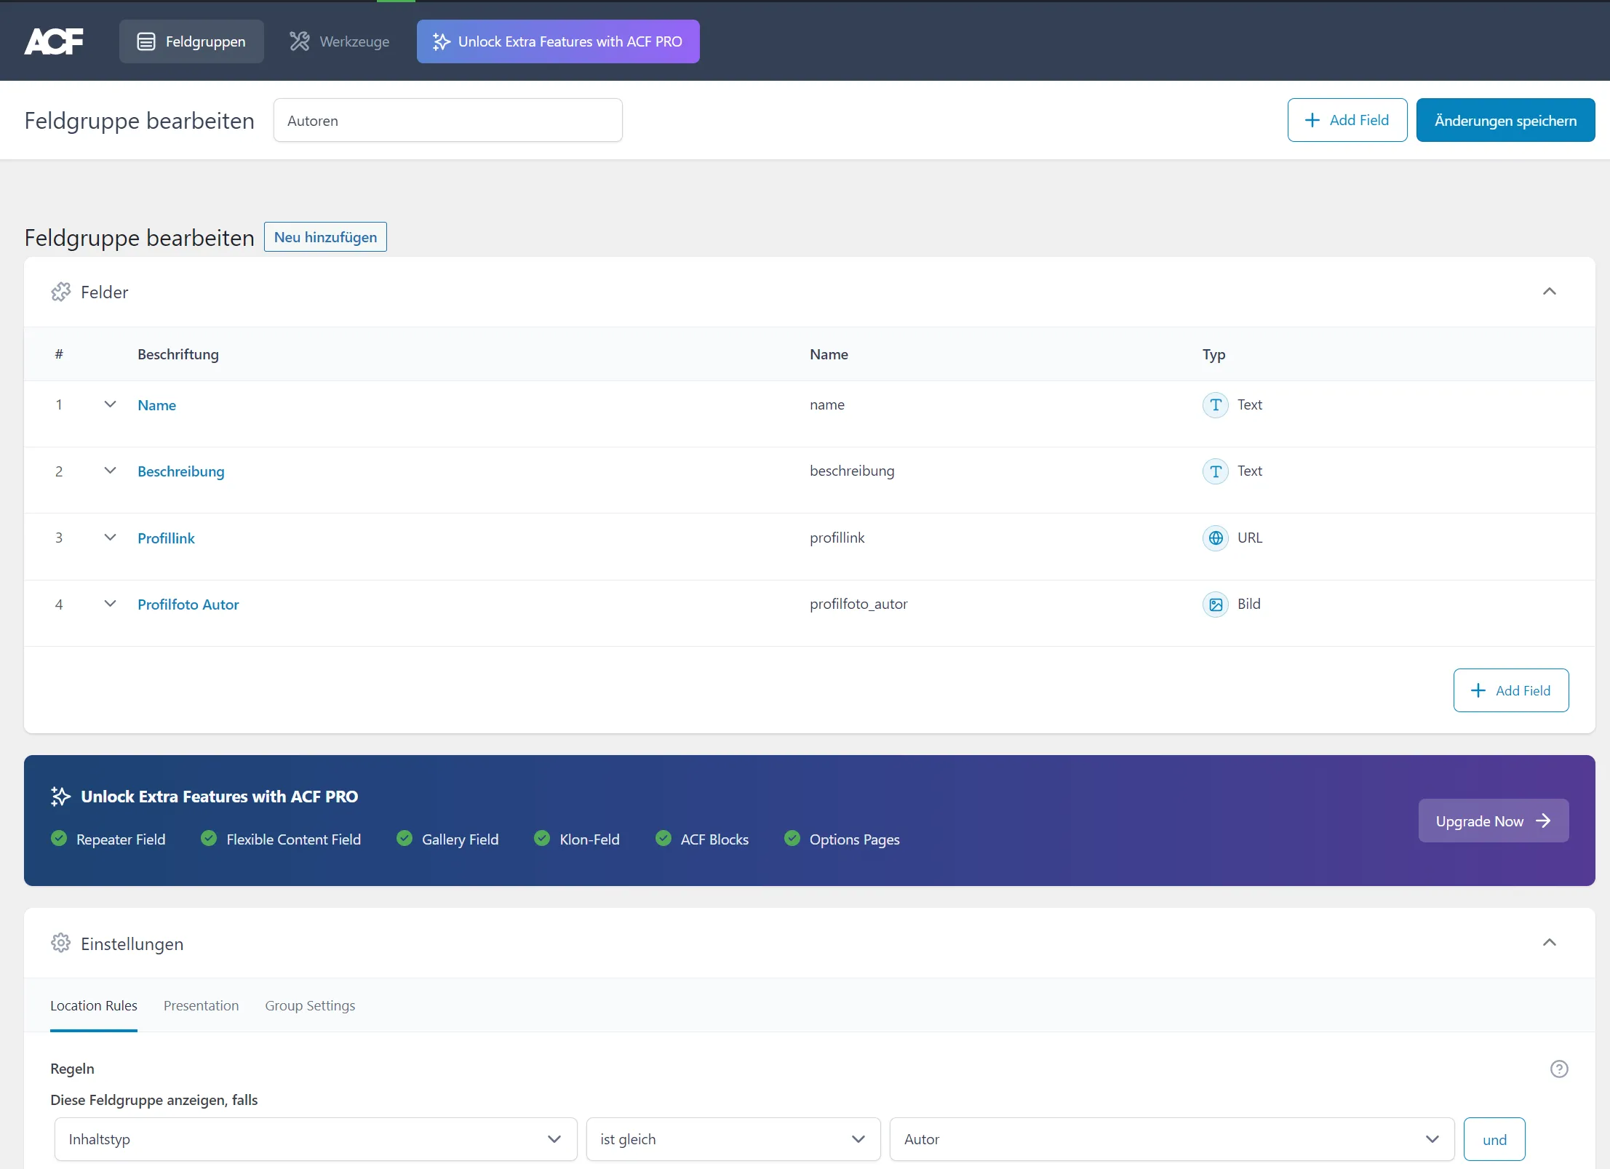This screenshot has height=1169, width=1610.
Task: Click the Felder puzzle icon
Action: coord(61,292)
